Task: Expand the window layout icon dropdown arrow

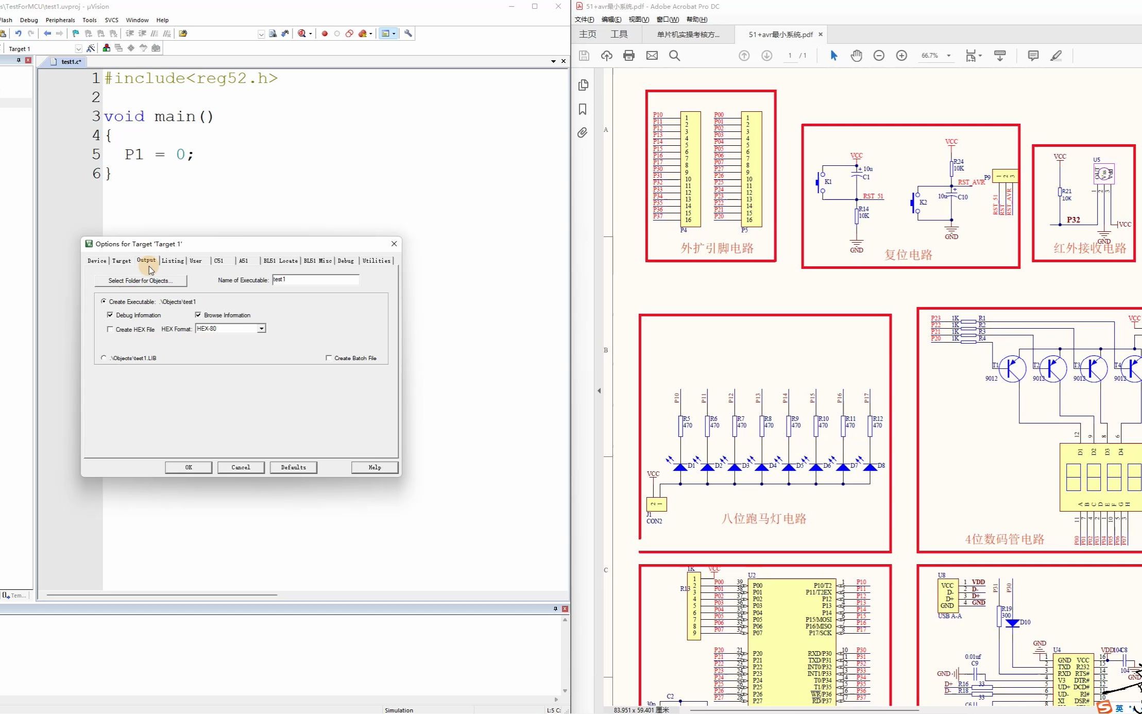Action: (394, 33)
